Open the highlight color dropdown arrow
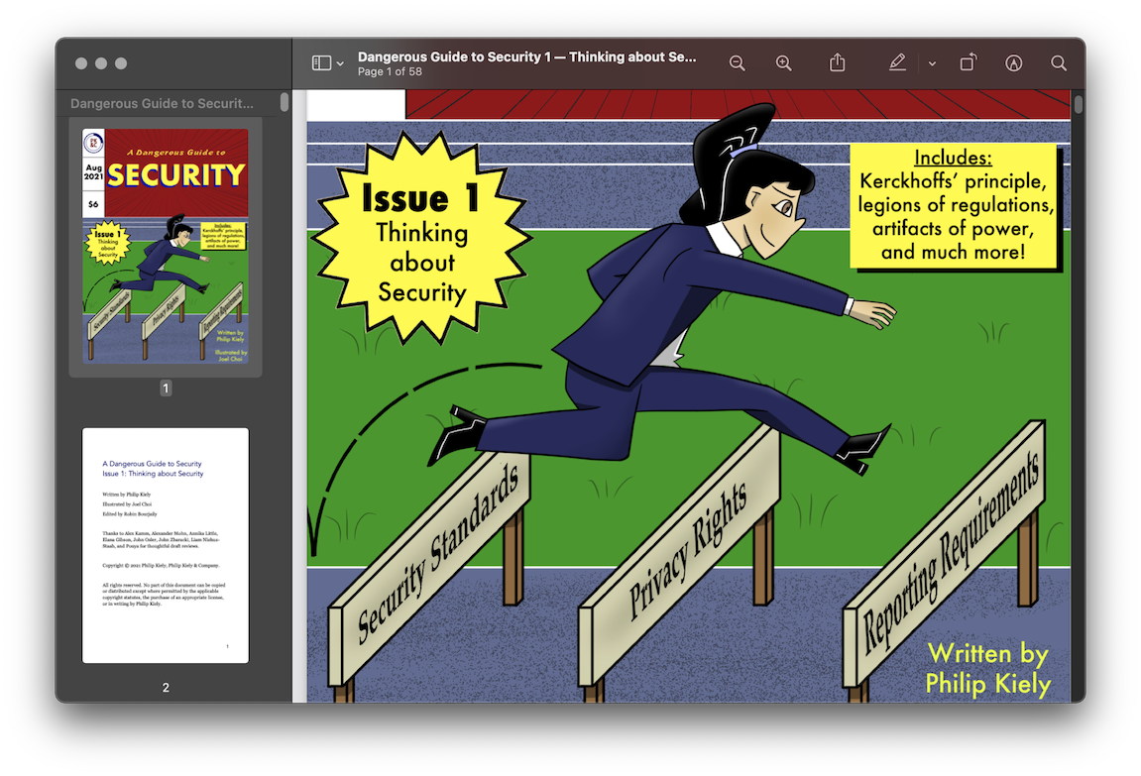This screenshot has width=1141, height=776. click(932, 64)
